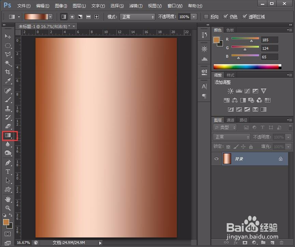Open the 图像 menu
Image resolution: width=295 pixels, height=247 pixels.
pyautogui.click(x=61, y=6)
